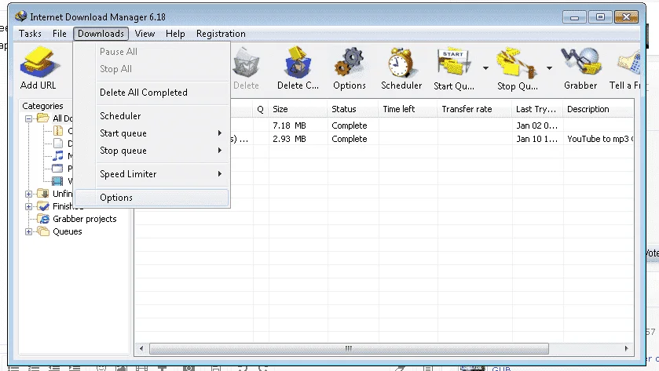Choose Options in the Downloads menu
Image resolution: width=659 pixels, height=371 pixels.
pos(152,197)
